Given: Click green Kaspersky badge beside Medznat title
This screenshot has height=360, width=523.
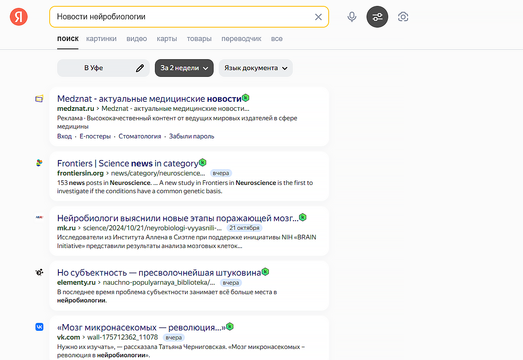Looking at the screenshot, I should (246, 97).
